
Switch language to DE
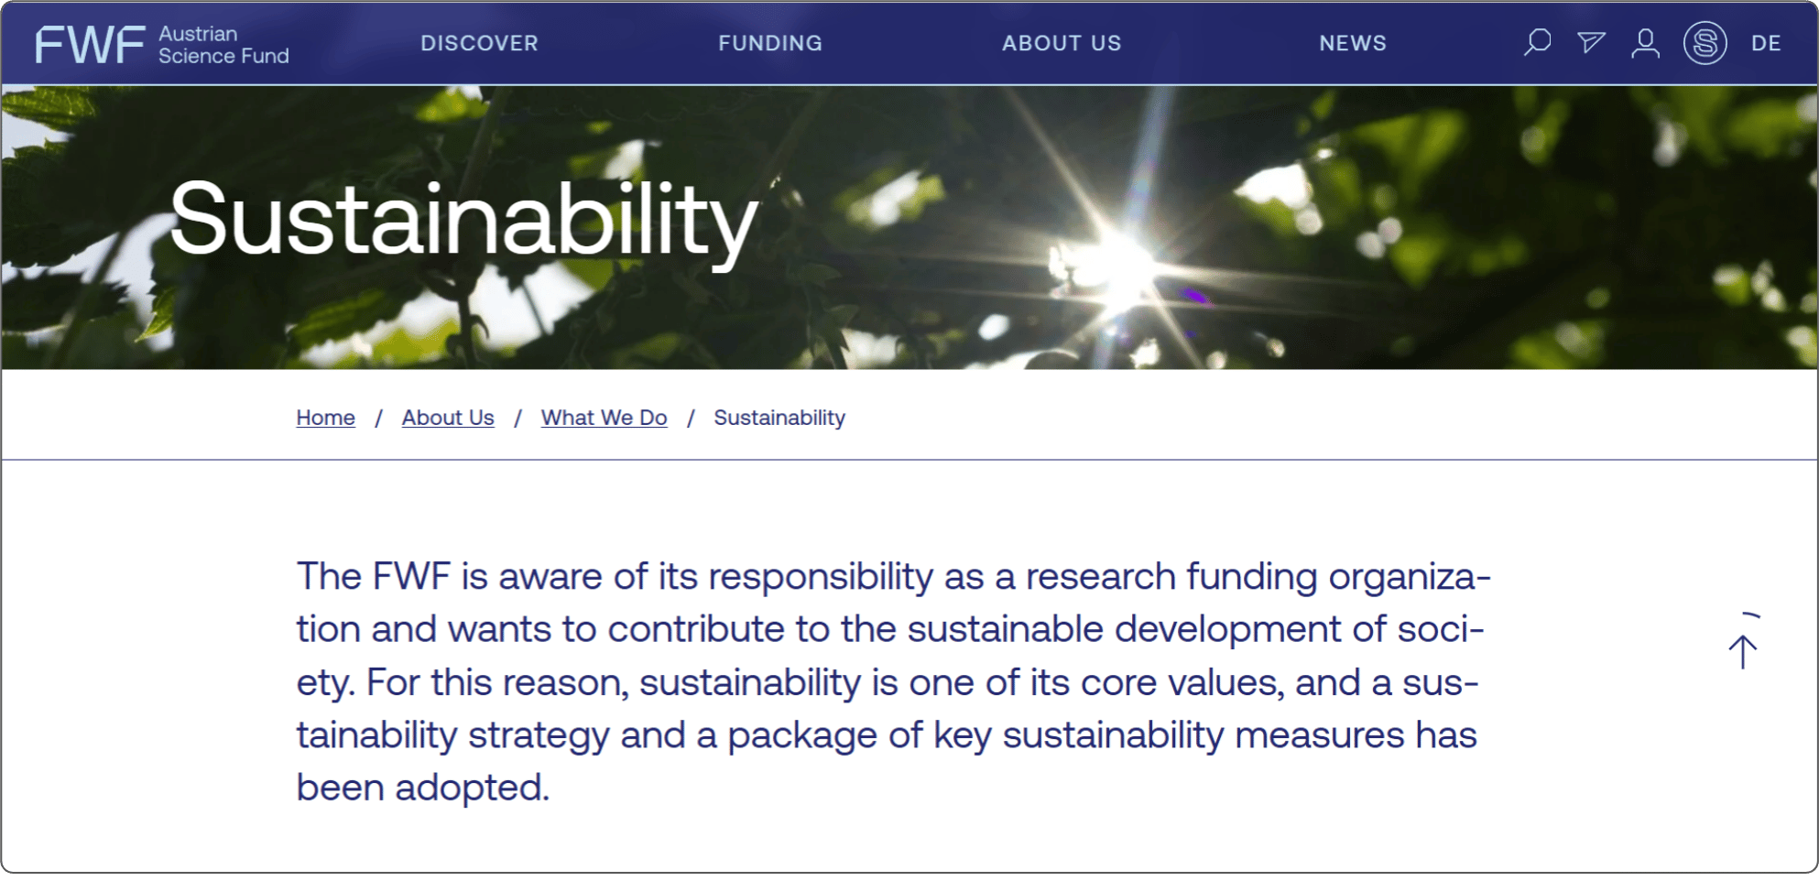(x=1766, y=43)
